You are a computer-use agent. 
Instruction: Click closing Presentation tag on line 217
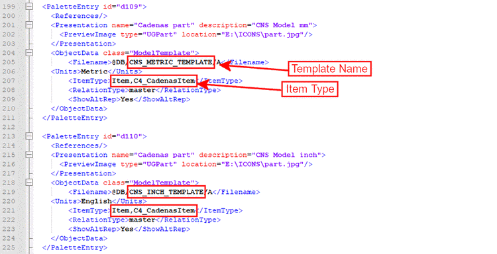coord(83,173)
